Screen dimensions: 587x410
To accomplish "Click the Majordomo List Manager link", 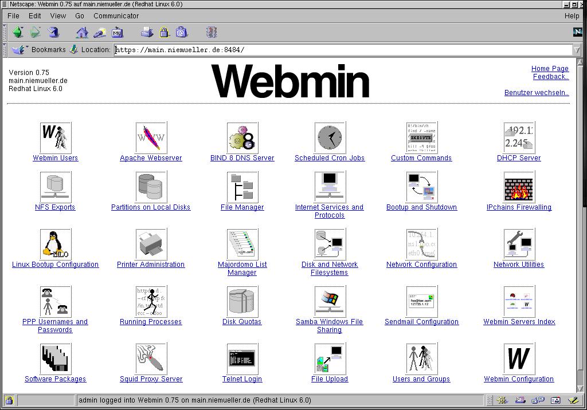I will click(242, 268).
